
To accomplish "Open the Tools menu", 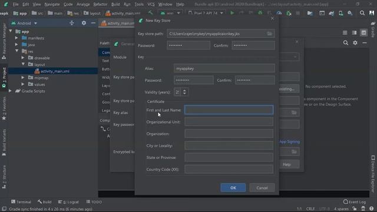I will (x=139, y=4).
